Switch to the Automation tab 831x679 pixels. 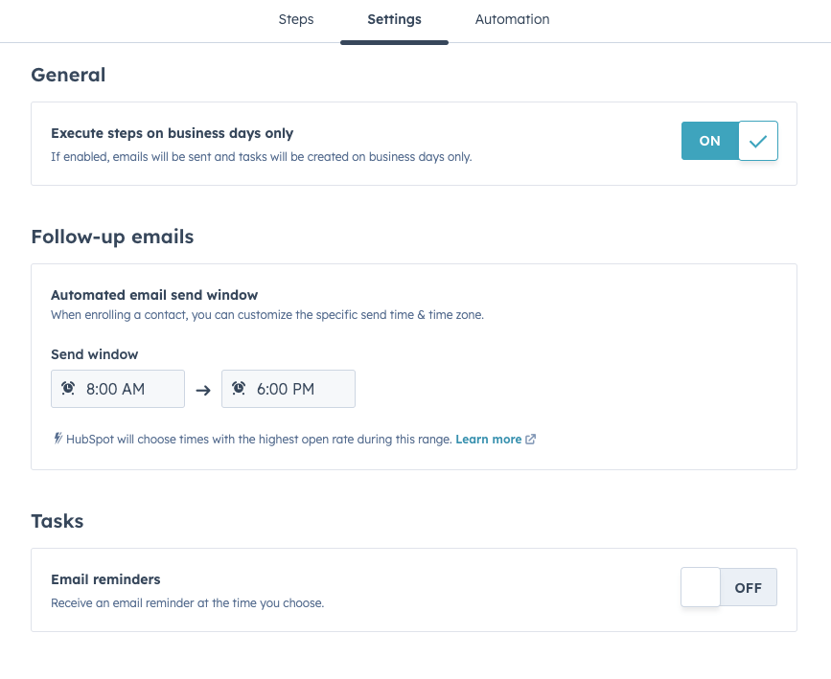[x=512, y=19]
